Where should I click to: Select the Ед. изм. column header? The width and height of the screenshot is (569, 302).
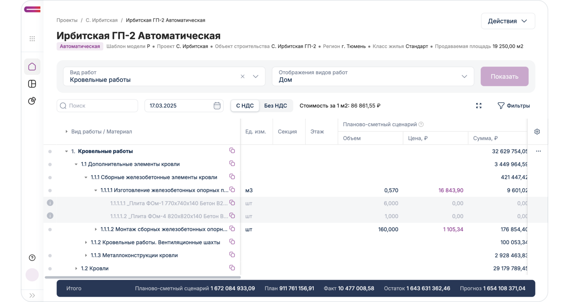[256, 132]
